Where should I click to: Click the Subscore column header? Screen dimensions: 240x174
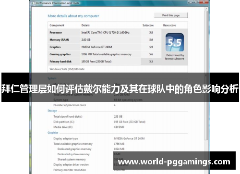[148, 25]
